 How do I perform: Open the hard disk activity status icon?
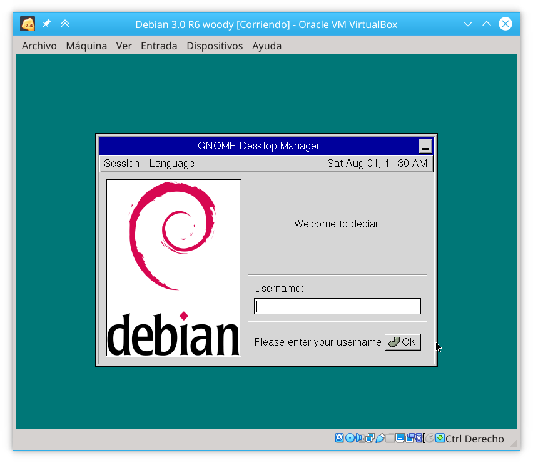[339, 438]
